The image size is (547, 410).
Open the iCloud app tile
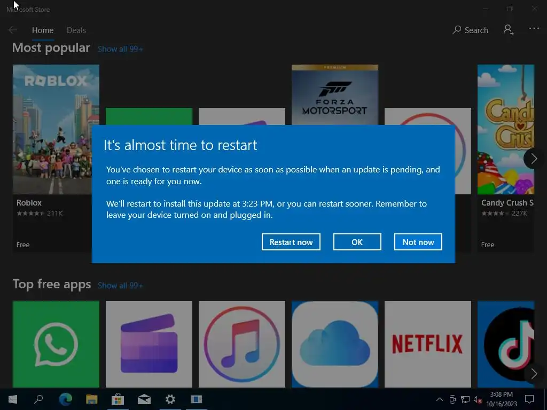point(335,344)
